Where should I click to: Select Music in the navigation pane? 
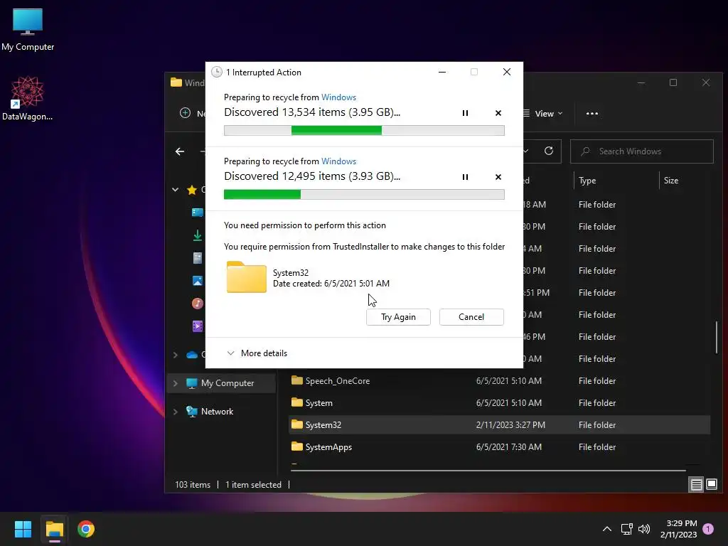[x=198, y=303]
